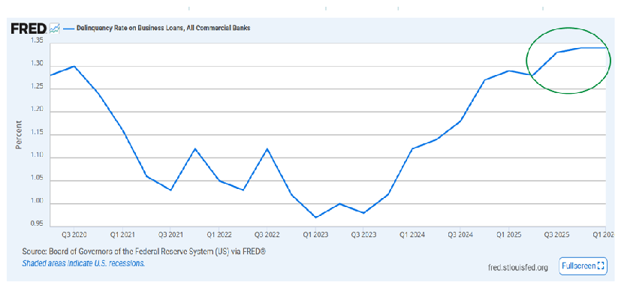Click the Q1 2023 low point on line
The image size is (618, 285).
click(x=315, y=217)
